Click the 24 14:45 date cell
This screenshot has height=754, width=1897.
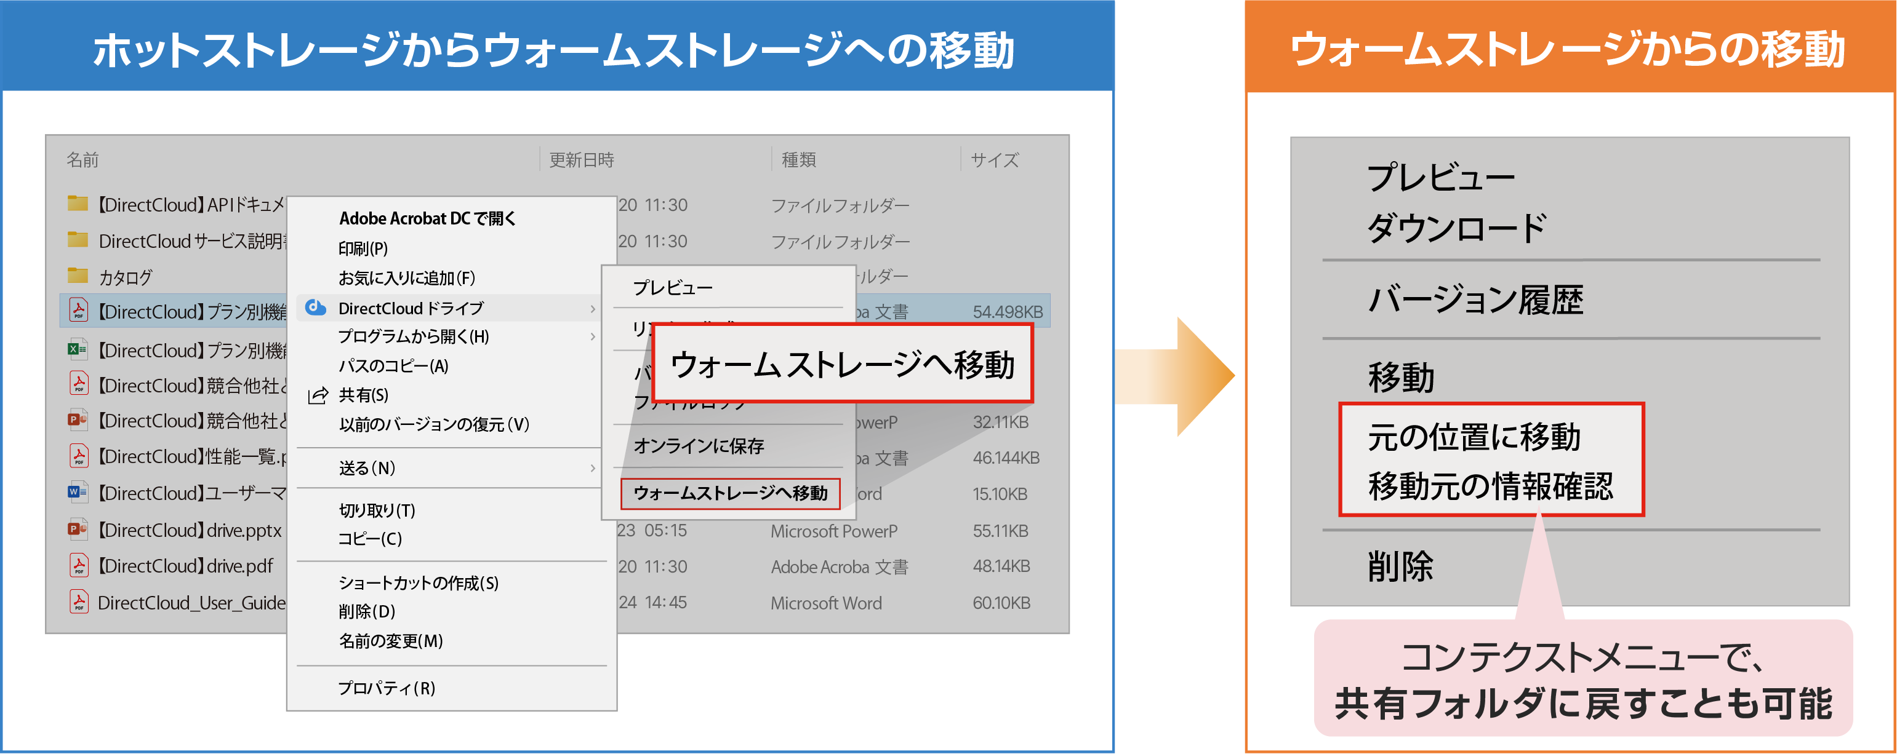[652, 603]
